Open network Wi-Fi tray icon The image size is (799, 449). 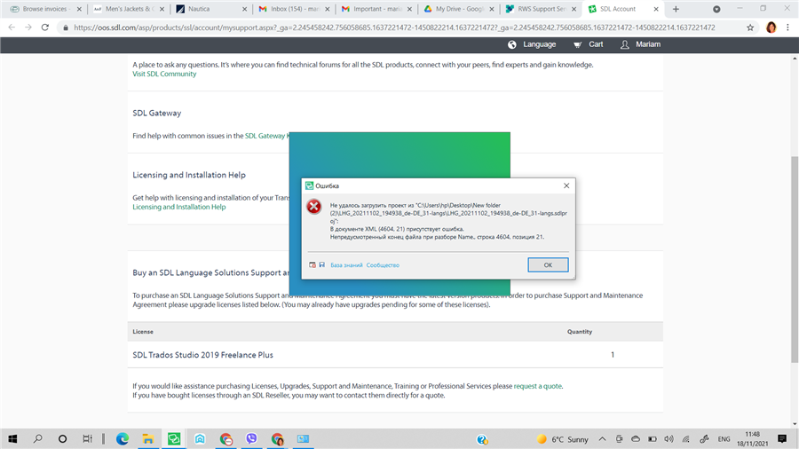coord(686,439)
